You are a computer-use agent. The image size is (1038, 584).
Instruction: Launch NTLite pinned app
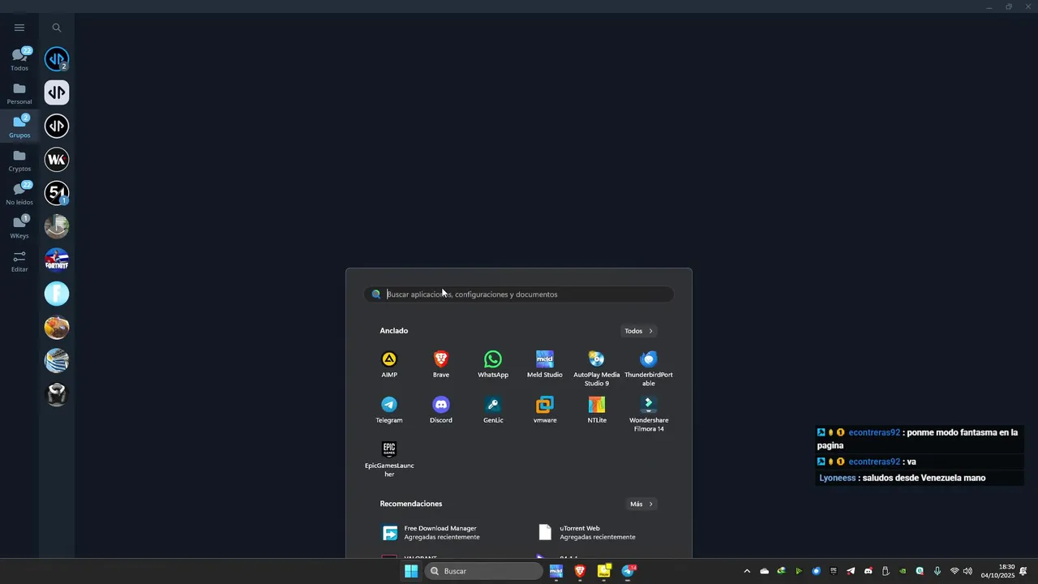click(597, 410)
